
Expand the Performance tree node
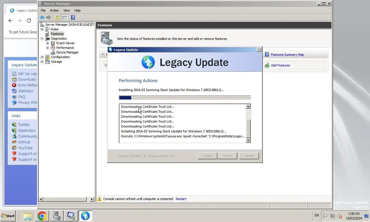(47, 48)
